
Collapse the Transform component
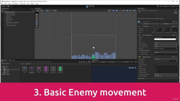tap(138, 26)
